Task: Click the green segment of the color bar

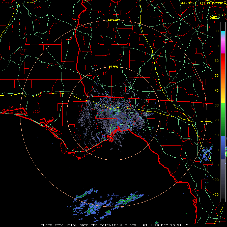Action: 223,119
